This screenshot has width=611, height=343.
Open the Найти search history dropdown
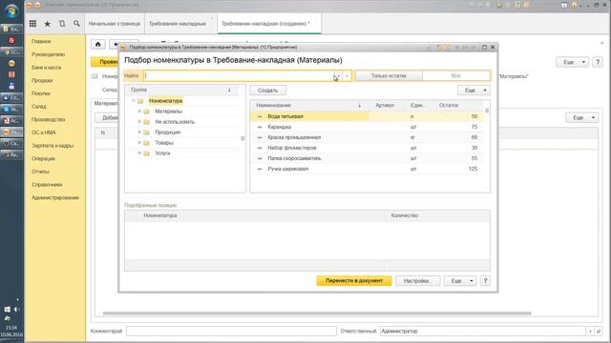click(338, 76)
